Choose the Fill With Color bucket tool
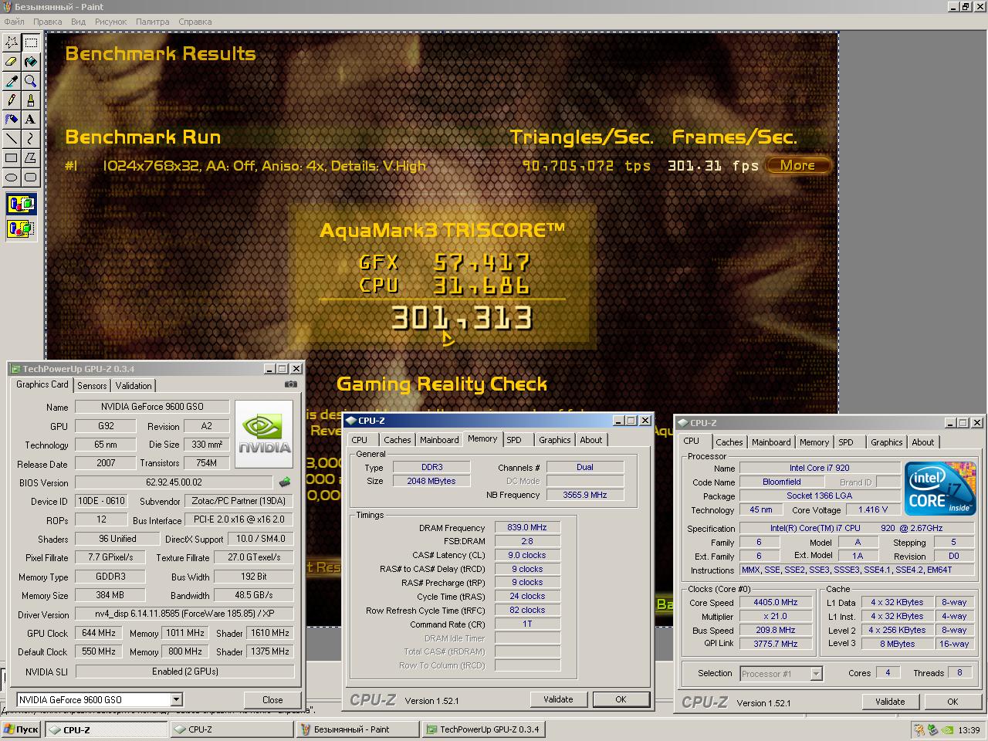 (x=31, y=62)
